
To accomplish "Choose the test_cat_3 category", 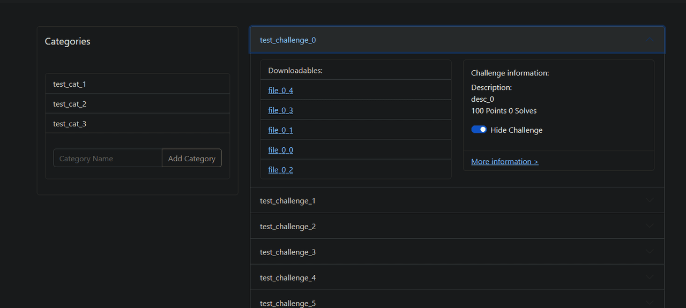I will [x=70, y=124].
